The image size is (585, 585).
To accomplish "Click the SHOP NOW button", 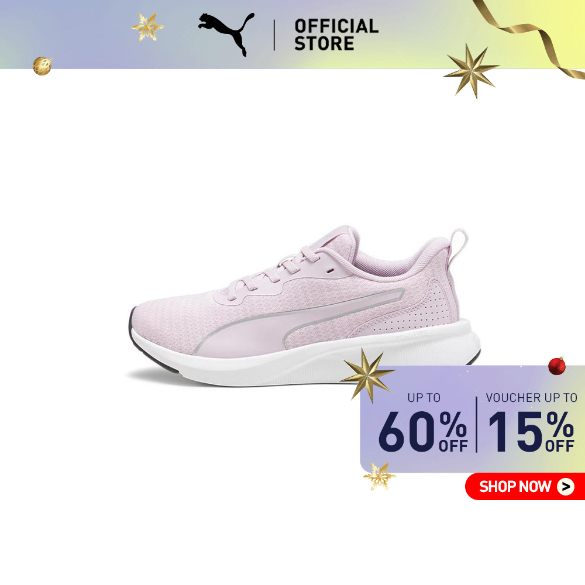I will (525, 487).
